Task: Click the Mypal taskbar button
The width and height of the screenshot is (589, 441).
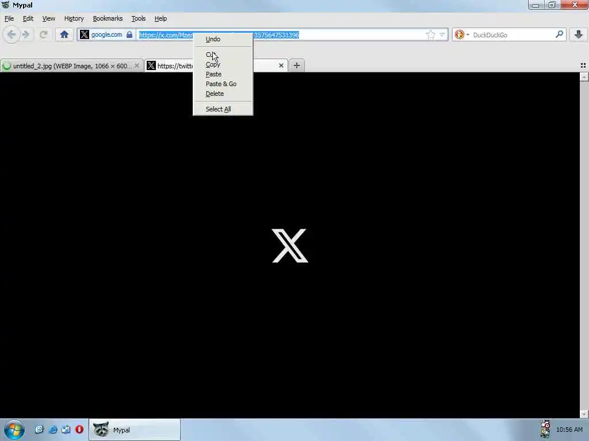Action: [135, 430]
